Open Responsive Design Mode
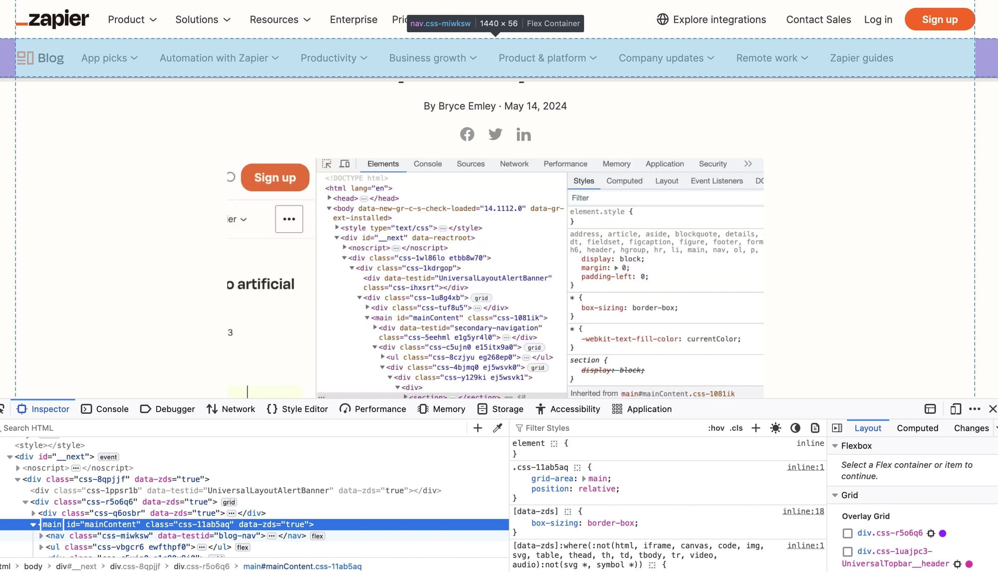This screenshot has width=998, height=572. (956, 409)
